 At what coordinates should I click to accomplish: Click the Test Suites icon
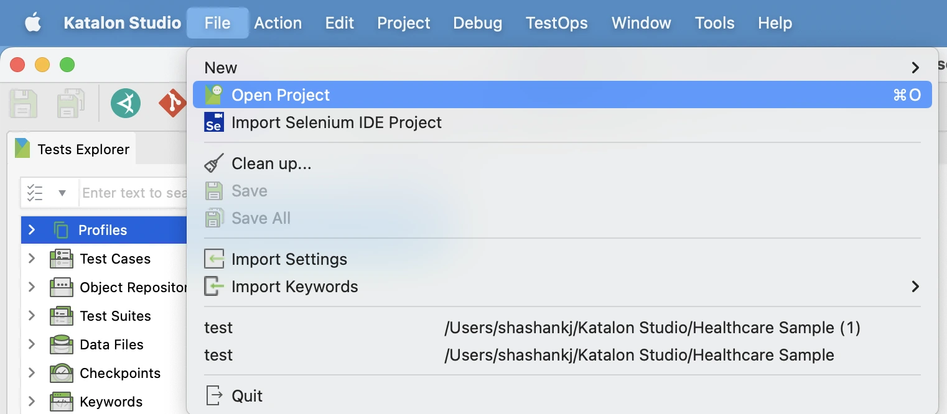pyautogui.click(x=61, y=316)
